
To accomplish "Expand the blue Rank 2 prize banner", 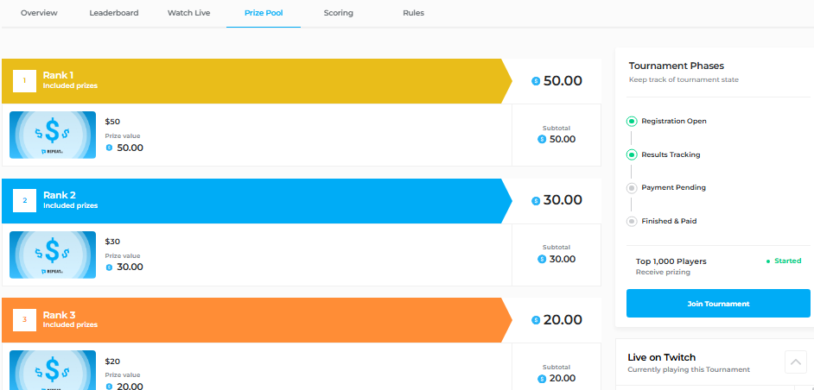I will (257, 201).
